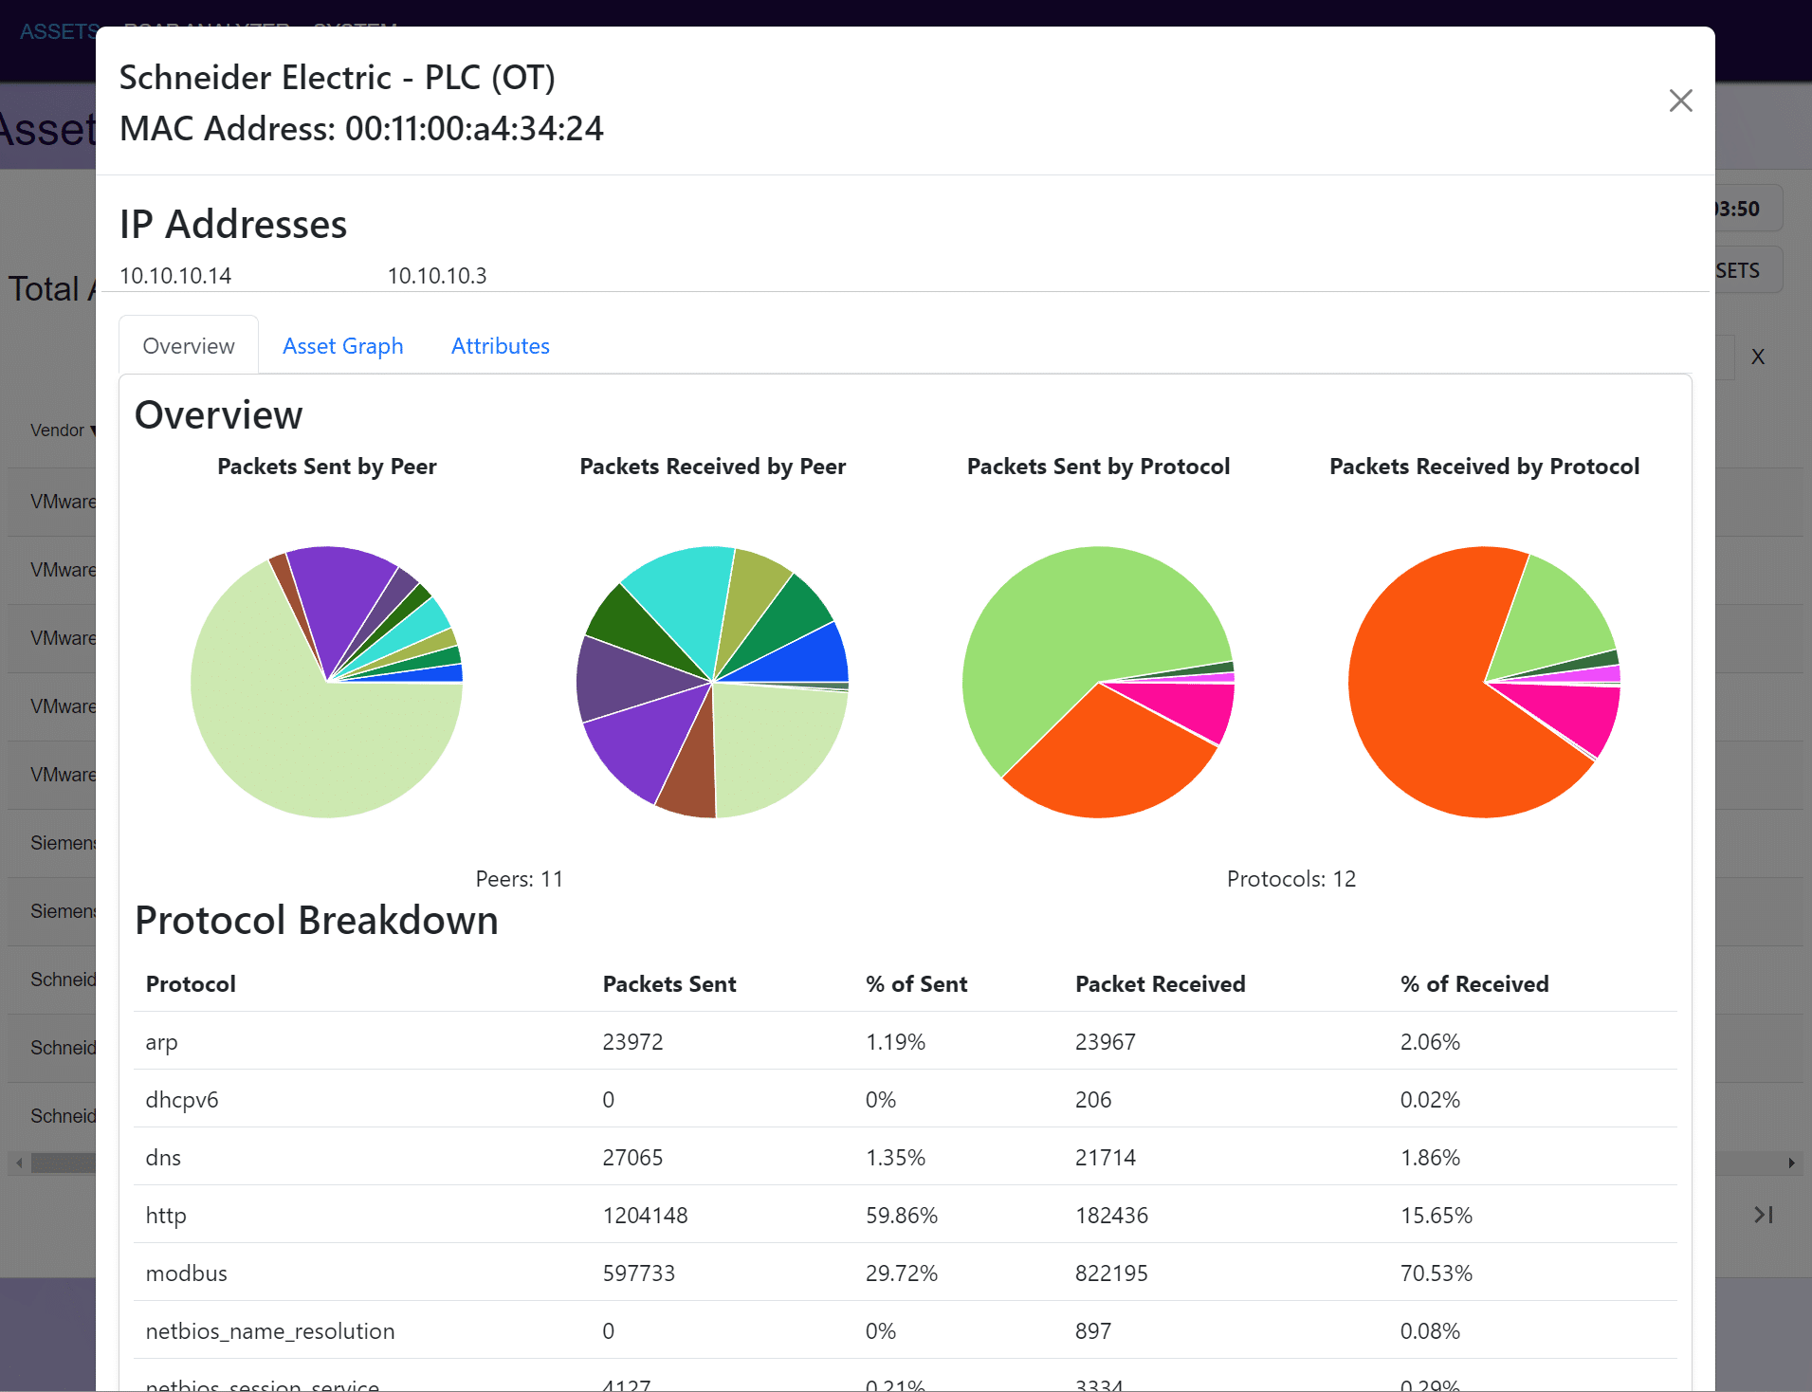1812x1392 pixels.
Task: Select the netbios_name_resolution row
Action: pos(906,1330)
